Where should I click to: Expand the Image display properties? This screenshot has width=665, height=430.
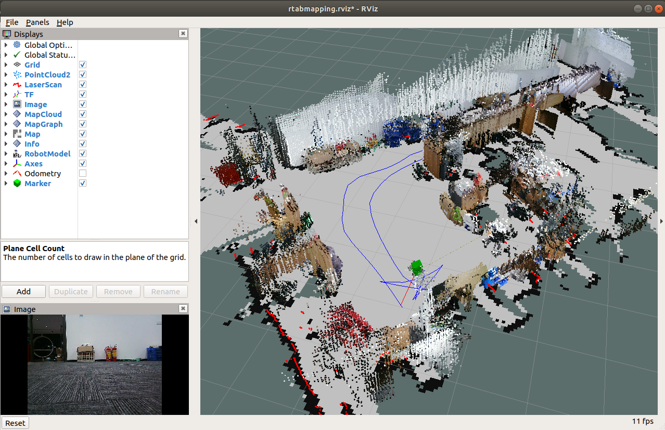6,105
